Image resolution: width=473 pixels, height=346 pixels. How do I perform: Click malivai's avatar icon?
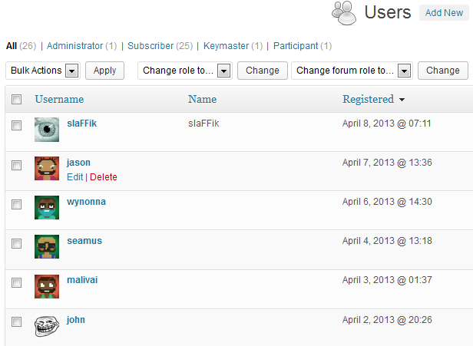pos(47,286)
